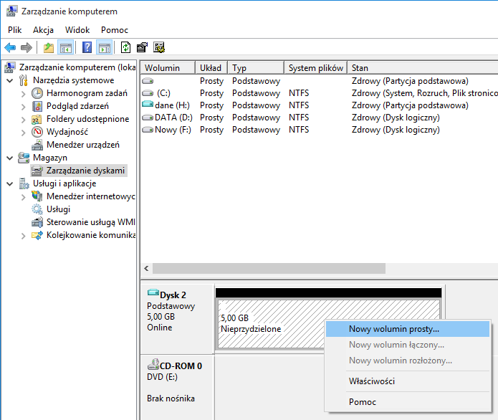Sort by the Wolumin column header
This screenshot has width=498, height=420.
(168, 67)
